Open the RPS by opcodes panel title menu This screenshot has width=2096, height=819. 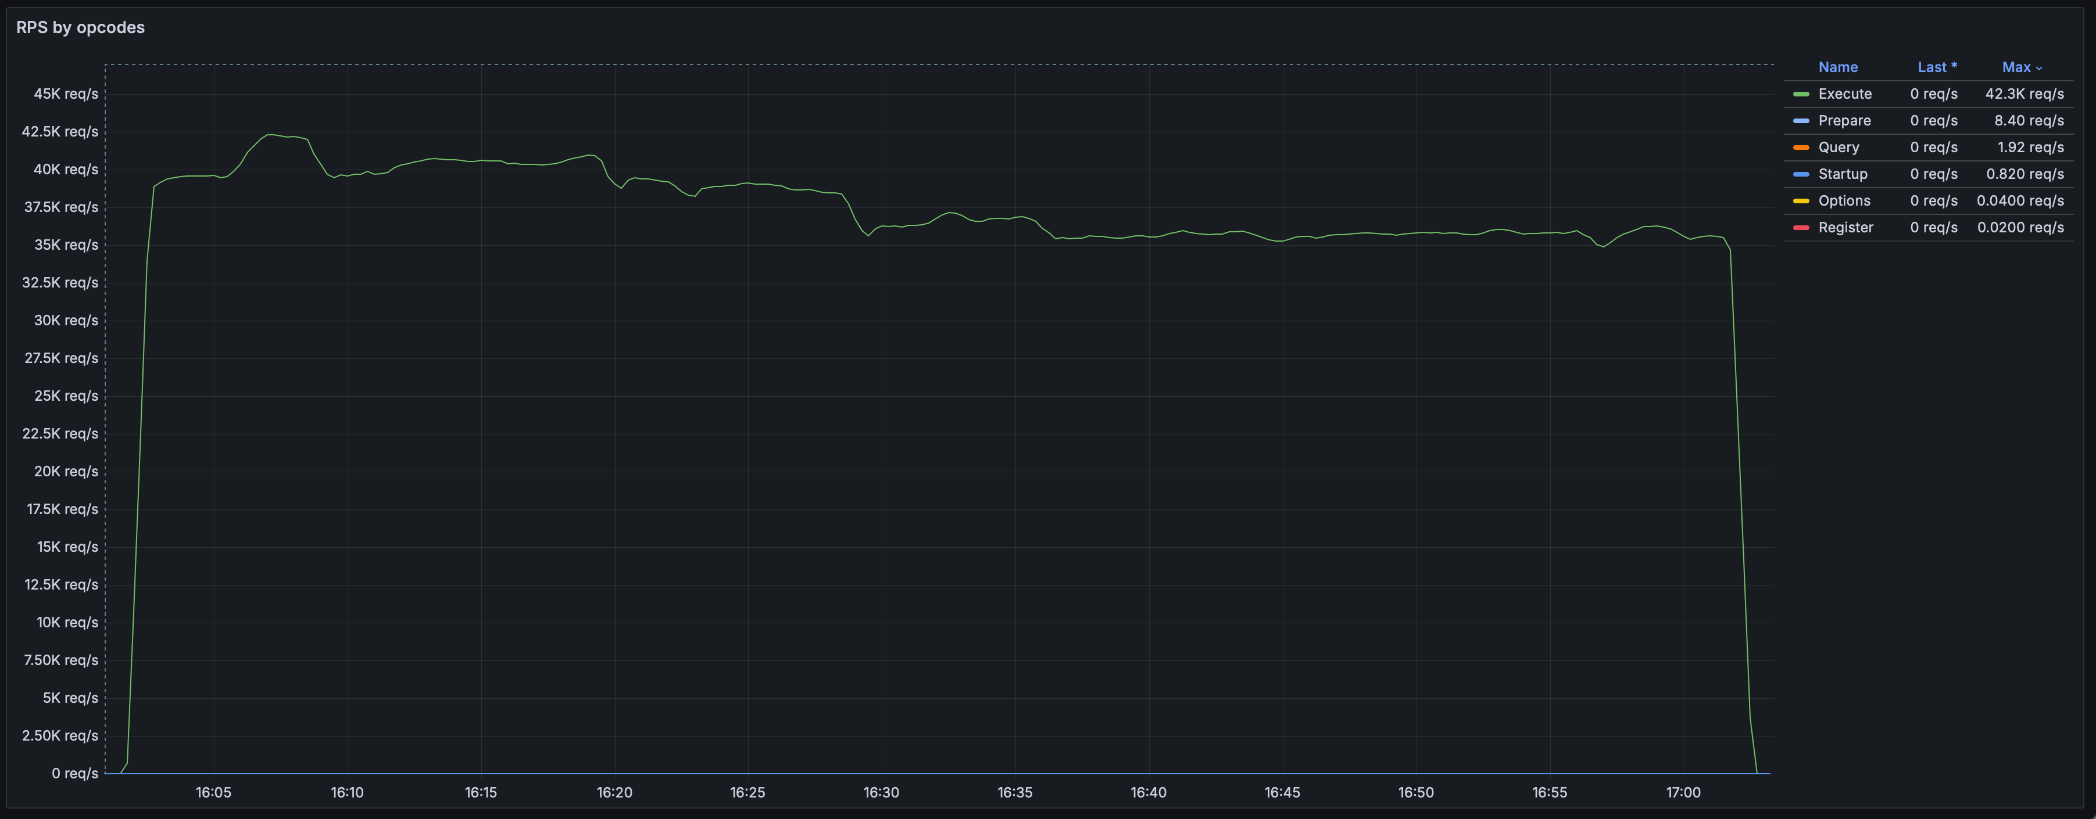pyautogui.click(x=81, y=28)
